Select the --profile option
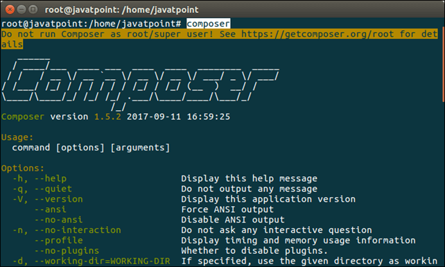The width and height of the screenshot is (445, 267). click(58, 241)
